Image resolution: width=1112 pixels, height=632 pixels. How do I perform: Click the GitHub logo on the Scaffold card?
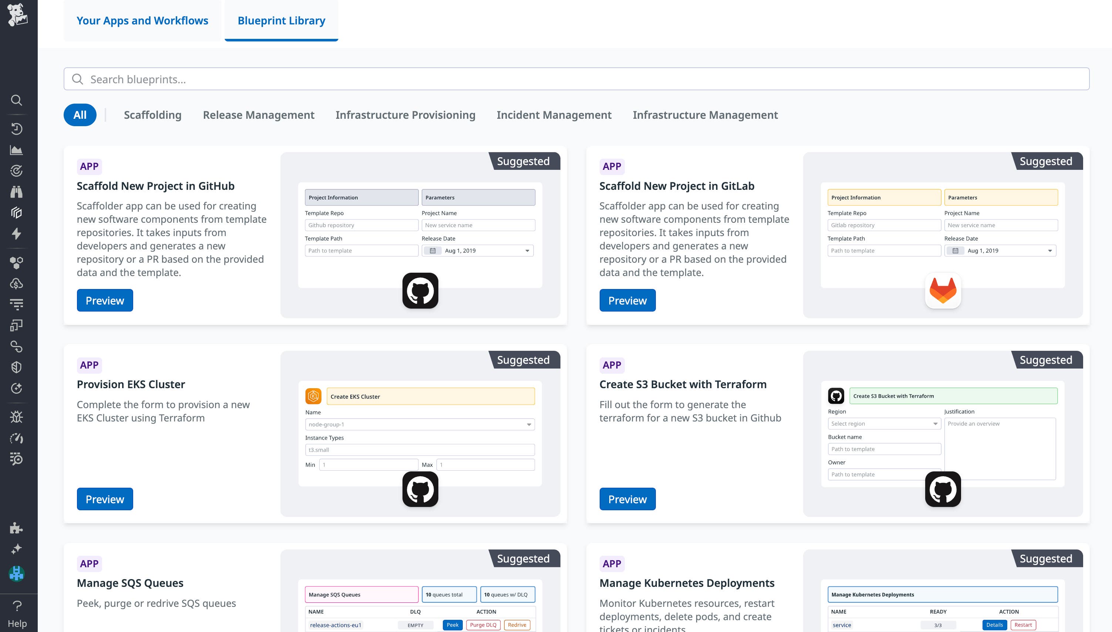click(420, 290)
